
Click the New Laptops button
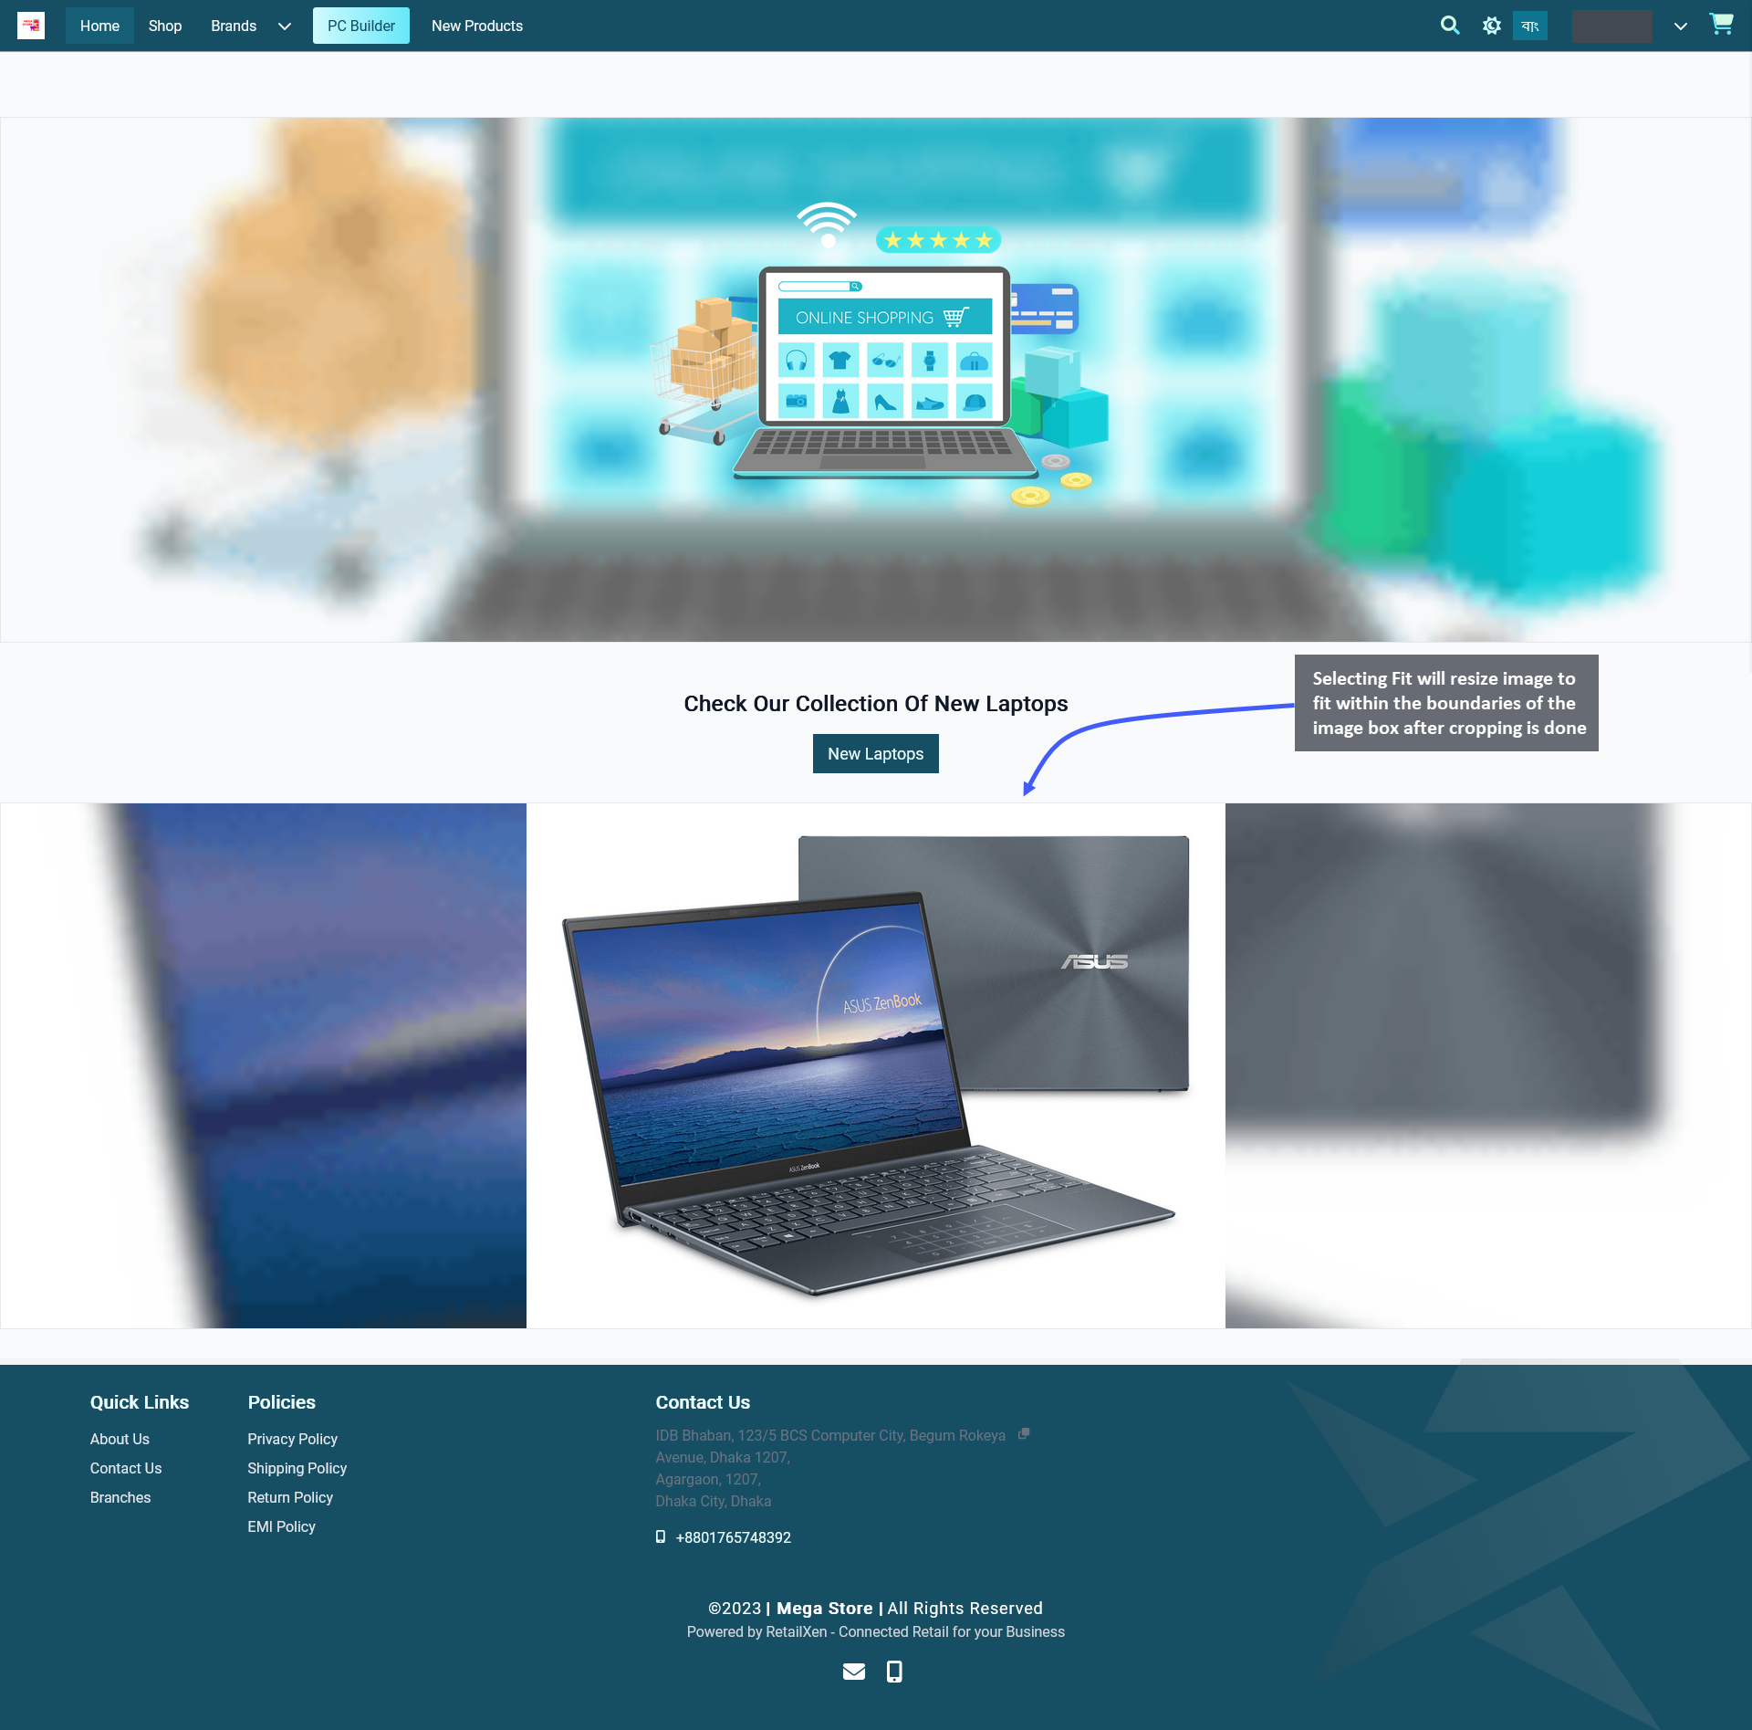874,752
